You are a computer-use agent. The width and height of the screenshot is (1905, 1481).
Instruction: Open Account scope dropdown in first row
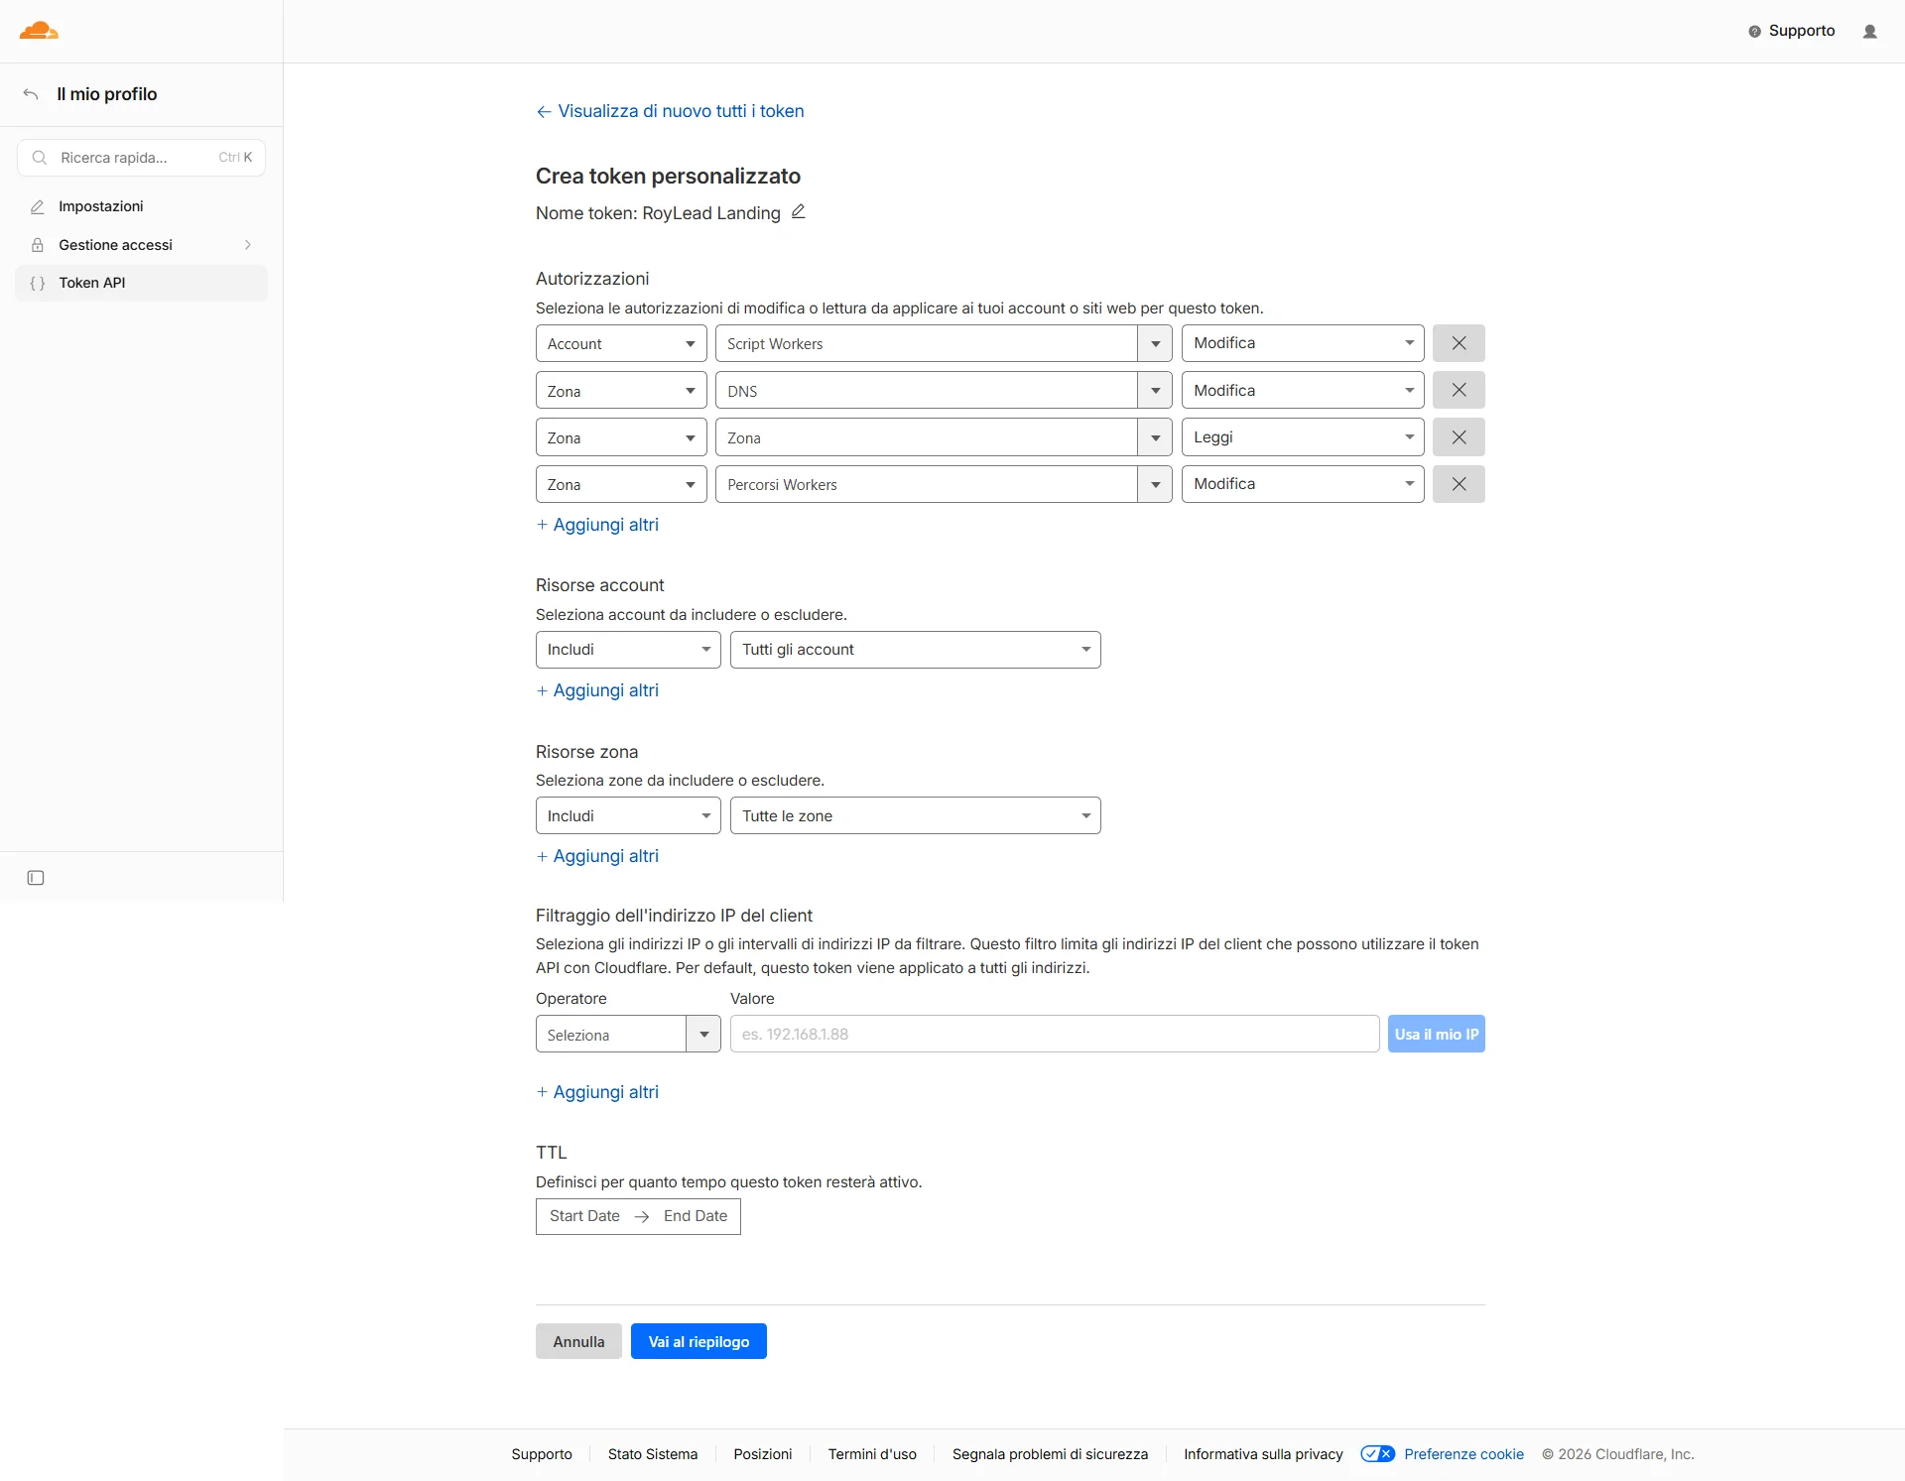point(621,343)
